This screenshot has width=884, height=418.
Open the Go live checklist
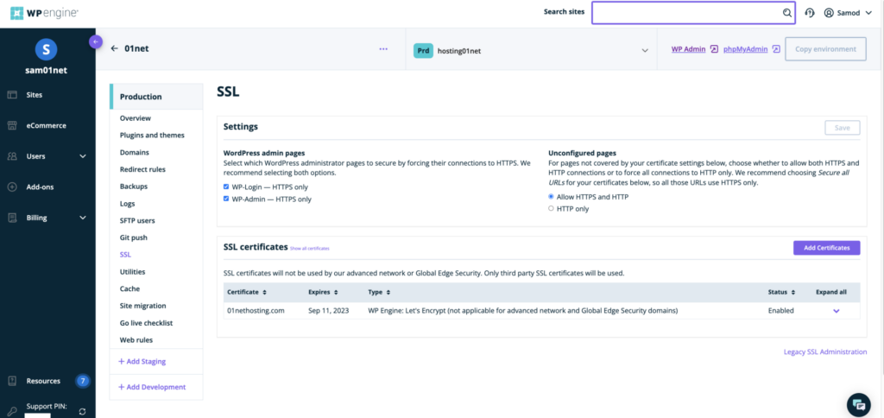[x=146, y=323]
